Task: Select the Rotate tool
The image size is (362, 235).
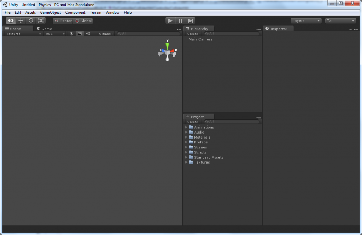Action: coord(31,21)
